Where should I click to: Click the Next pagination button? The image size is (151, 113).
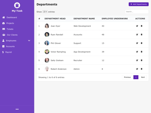(x=143, y=77)
